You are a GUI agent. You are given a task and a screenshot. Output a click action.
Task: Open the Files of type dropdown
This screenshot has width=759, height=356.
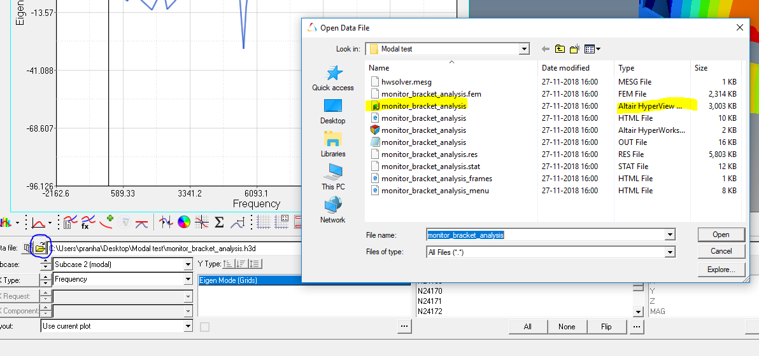[669, 252]
